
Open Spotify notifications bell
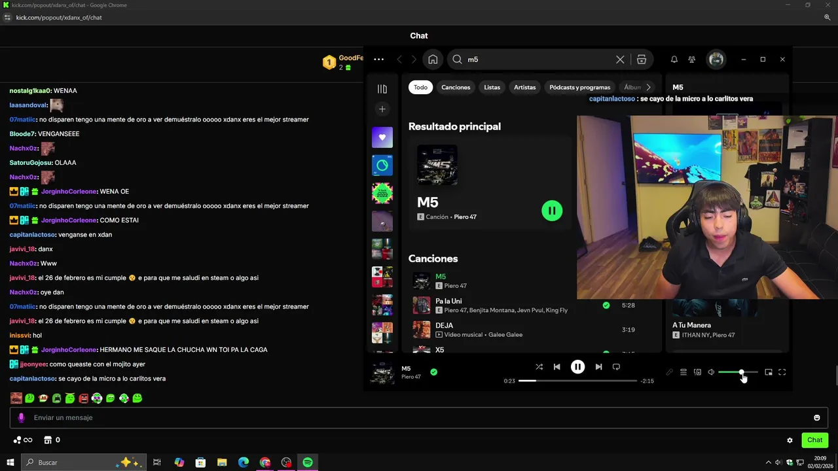click(674, 60)
